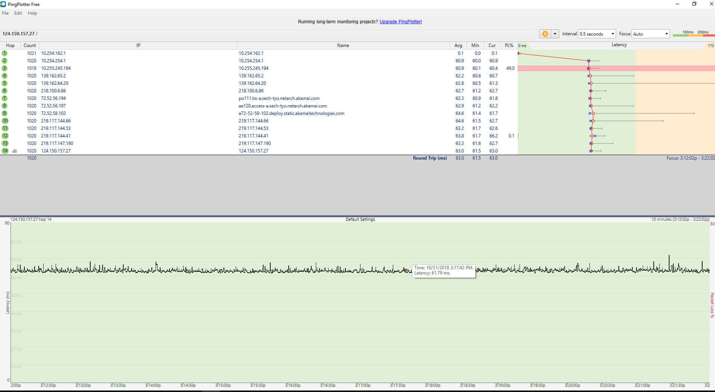Sort by the Count column header
The width and height of the screenshot is (715, 392).
pyautogui.click(x=30, y=45)
